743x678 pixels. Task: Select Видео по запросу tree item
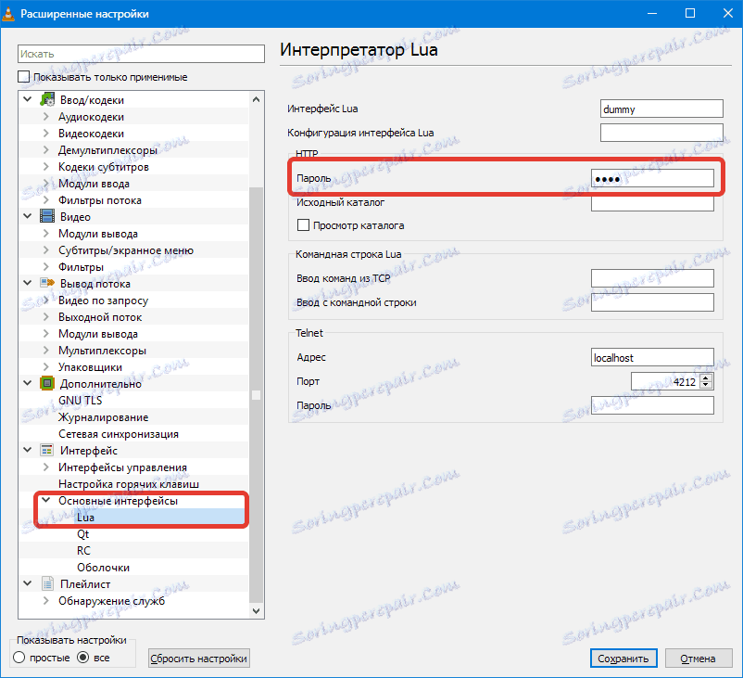pos(104,301)
